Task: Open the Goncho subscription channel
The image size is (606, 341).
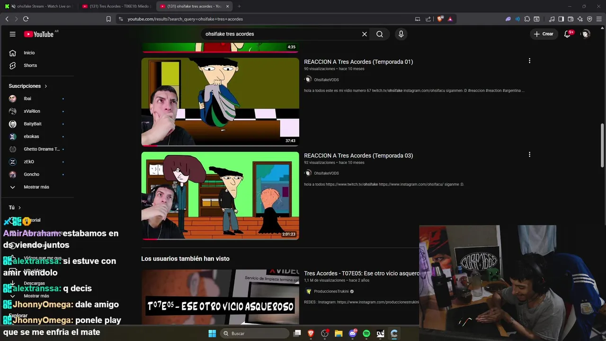Action: coord(31,174)
